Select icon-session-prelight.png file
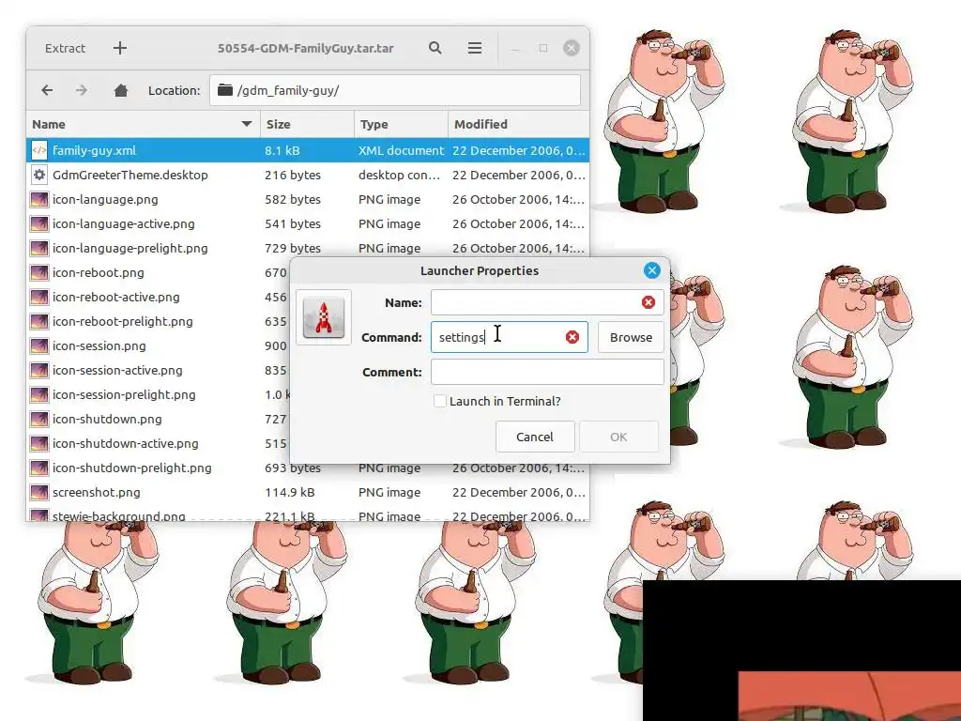 (158, 395)
